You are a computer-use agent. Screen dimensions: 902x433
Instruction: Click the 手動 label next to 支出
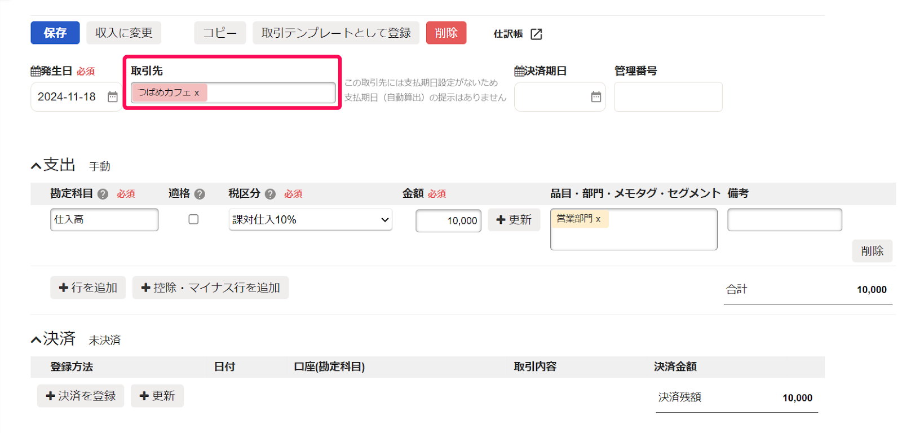click(100, 167)
